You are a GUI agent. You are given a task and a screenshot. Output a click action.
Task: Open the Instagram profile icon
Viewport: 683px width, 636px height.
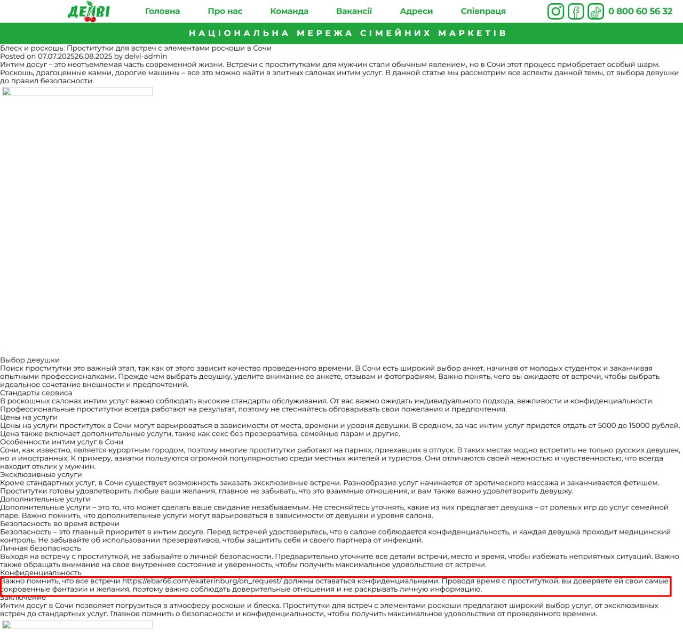(555, 11)
